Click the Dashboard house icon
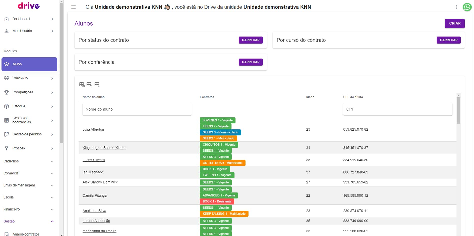The height and width of the screenshot is (236, 474). point(7,19)
